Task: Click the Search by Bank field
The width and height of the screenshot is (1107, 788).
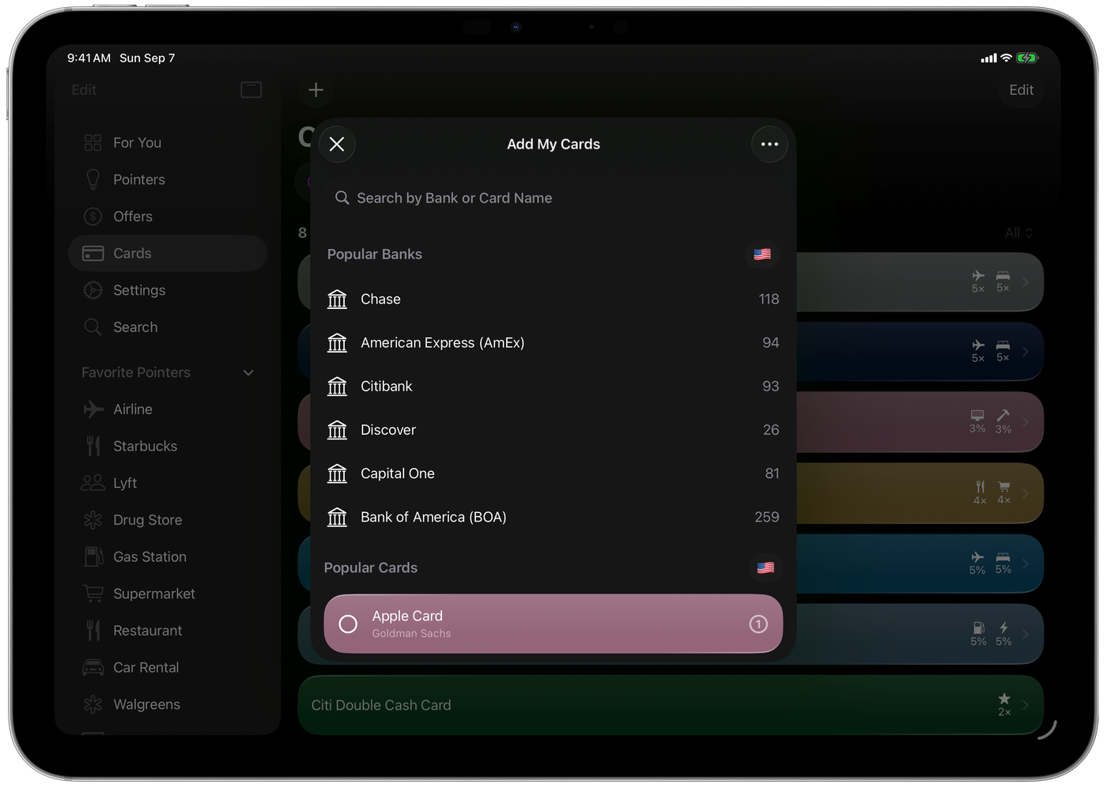Action: (553, 198)
